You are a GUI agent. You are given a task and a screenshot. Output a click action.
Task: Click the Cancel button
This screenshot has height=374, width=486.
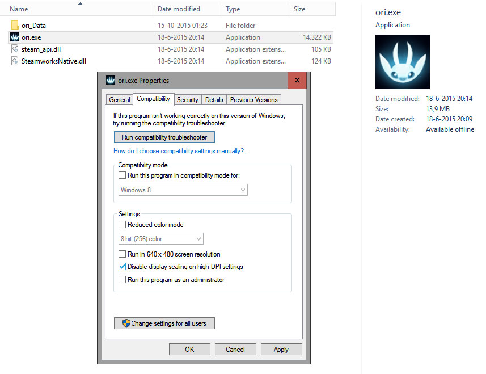tap(235, 349)
